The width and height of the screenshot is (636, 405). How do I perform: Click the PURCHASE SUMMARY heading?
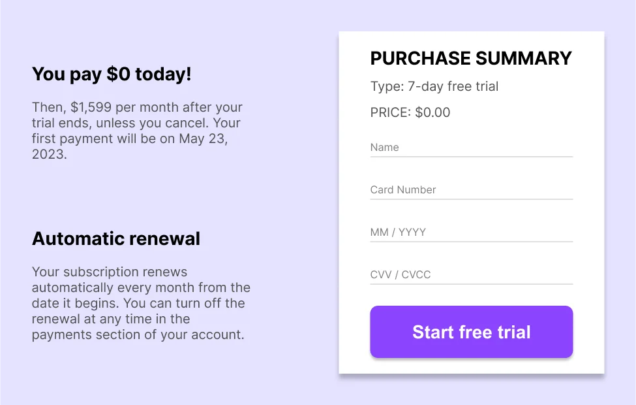pos(471,59)
